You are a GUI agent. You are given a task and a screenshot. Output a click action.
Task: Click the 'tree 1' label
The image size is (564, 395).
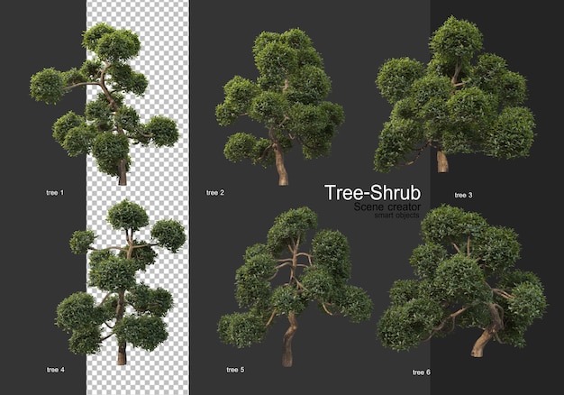pyautogui.click(x=55, y=193)
